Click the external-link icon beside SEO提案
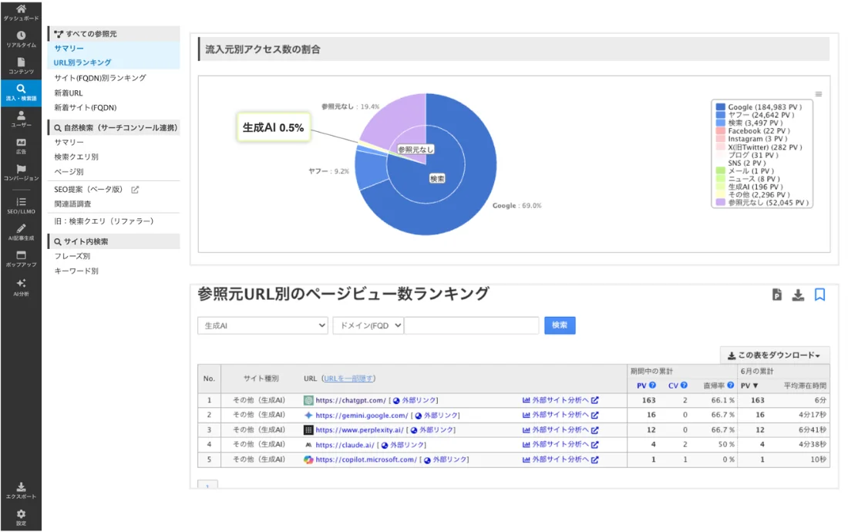 135,189
